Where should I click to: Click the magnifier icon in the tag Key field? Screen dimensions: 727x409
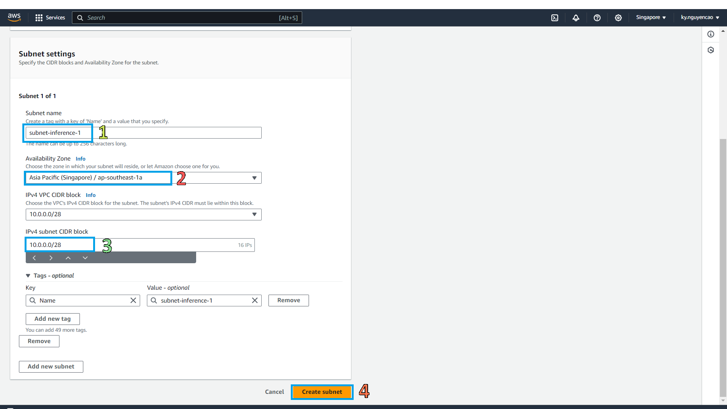tap(33, 301)
